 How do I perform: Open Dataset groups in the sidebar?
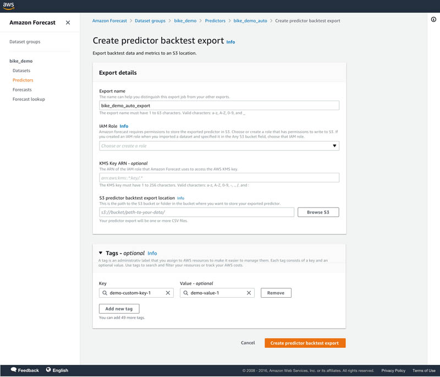pyautogui.click(x=25, y=41)
